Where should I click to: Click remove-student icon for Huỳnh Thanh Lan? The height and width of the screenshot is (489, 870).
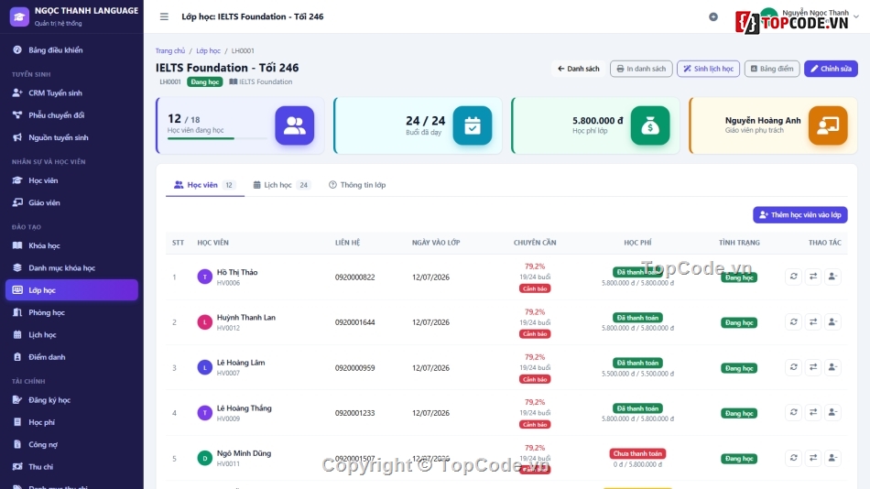point(832,322)
